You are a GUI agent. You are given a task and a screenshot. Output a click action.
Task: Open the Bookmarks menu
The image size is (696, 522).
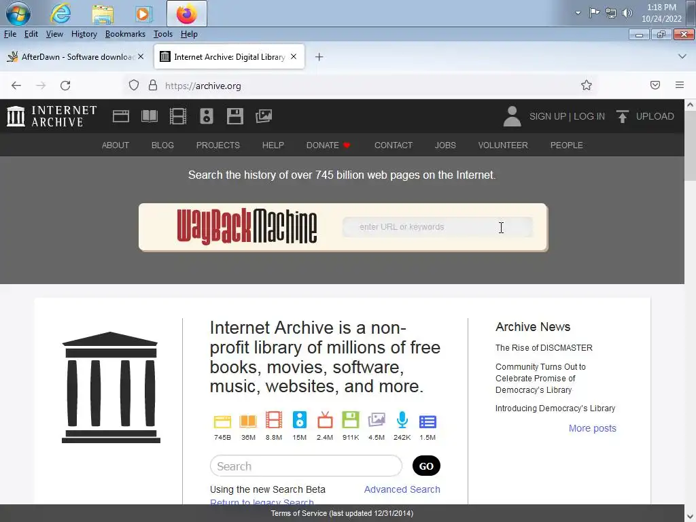click(125, 34)
